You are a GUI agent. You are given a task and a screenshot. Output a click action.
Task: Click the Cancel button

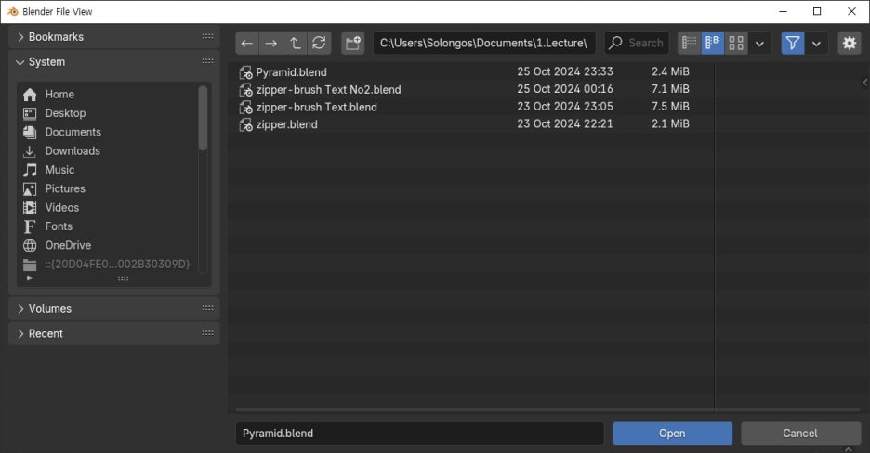tap(800, 434)
